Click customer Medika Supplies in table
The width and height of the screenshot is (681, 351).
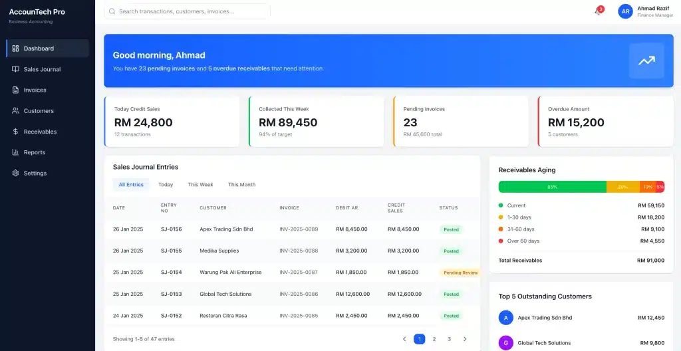(x=219, y=251)
